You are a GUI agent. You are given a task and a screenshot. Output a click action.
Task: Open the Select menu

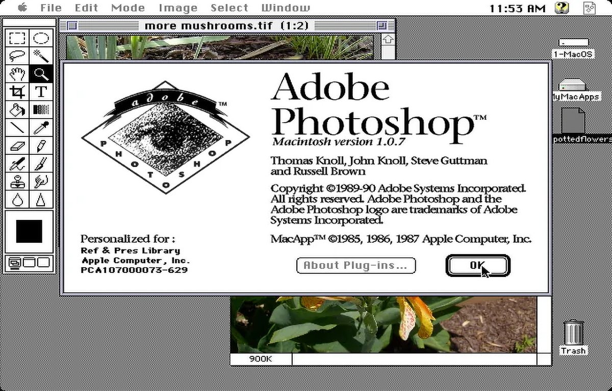pos(229,8)
